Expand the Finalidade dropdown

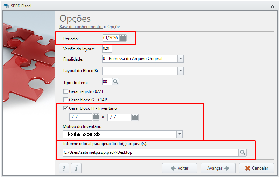181,59
